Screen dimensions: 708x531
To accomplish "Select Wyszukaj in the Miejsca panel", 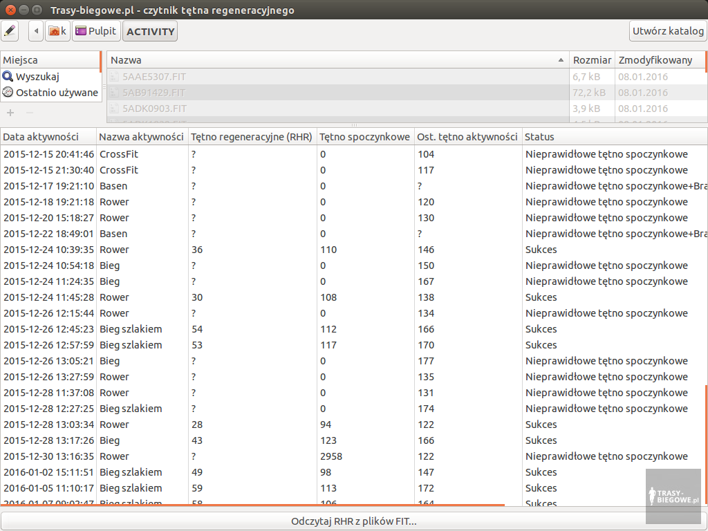I will [x=37, y=77].
